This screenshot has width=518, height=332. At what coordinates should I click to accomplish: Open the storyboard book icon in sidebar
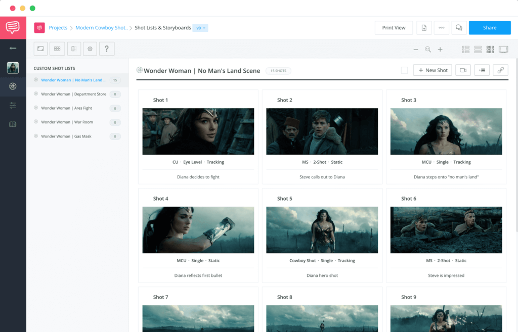13,124
